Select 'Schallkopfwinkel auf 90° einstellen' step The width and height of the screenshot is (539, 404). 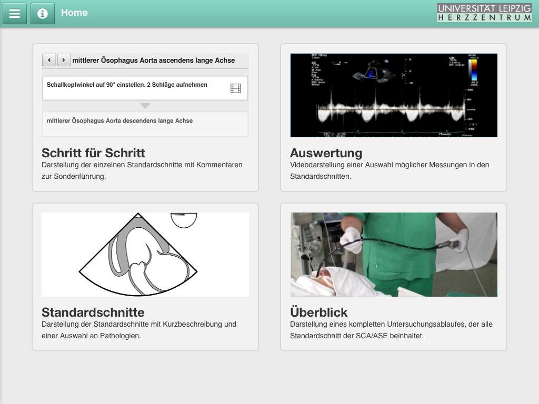point(145,88)
